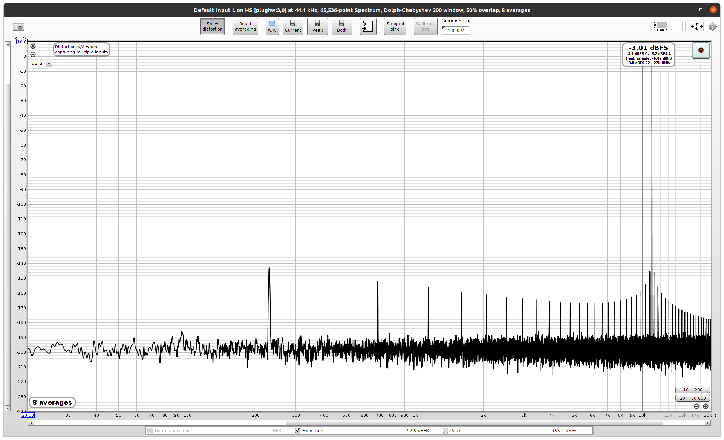724x440 pixels.
Task: Edit the FS sine Vrms field
Action: (x=456, y=31)
